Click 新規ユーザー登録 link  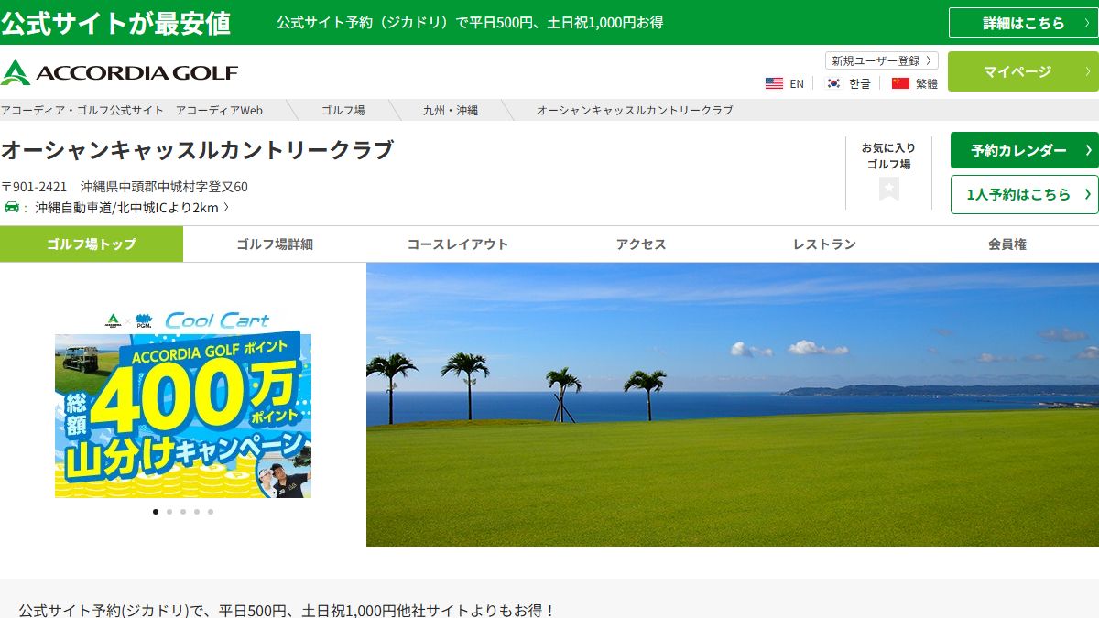pyautogui.click(x=881, y=60)
